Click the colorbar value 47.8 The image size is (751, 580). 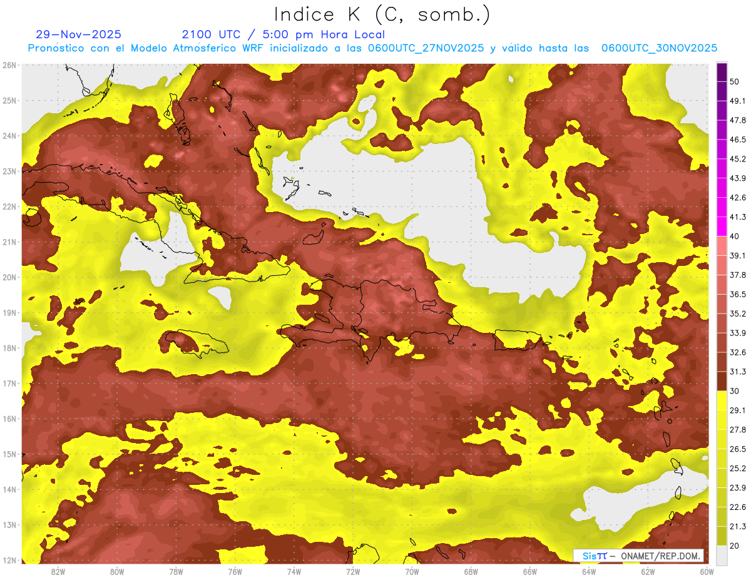point(738,120)
